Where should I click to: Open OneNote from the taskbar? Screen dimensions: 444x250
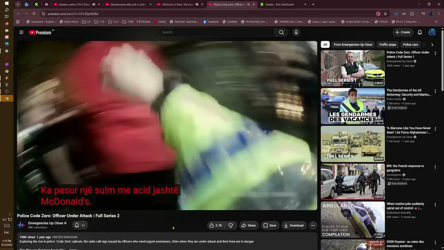7,64
